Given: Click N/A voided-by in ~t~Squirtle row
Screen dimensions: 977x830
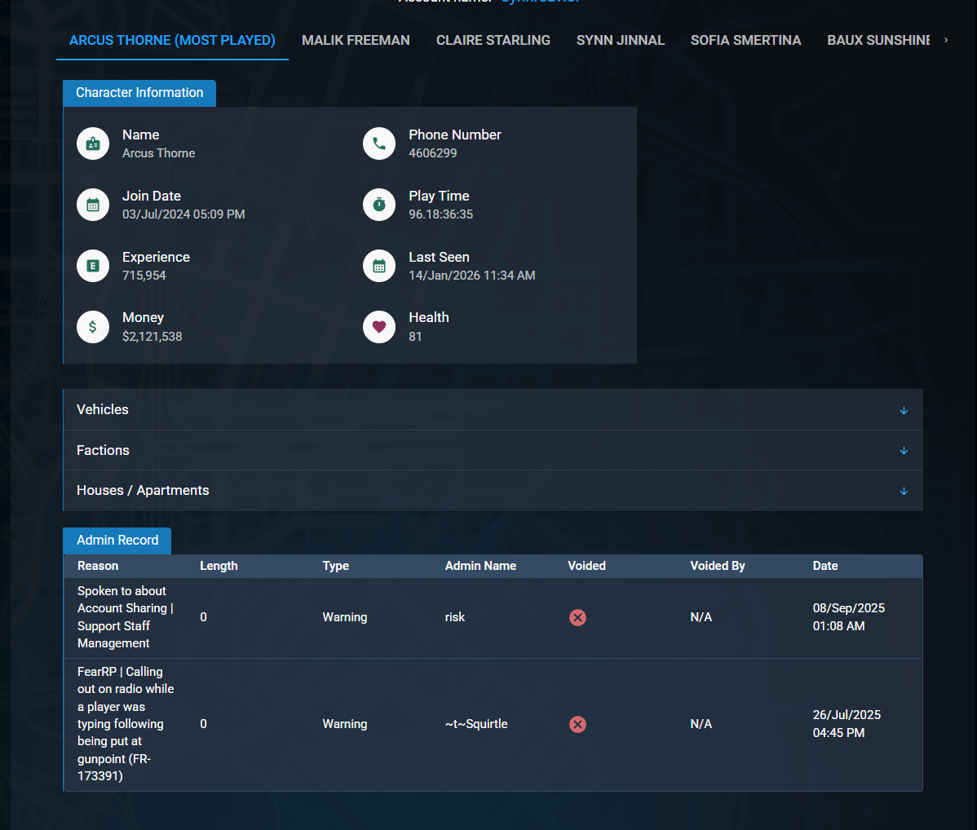Looking at the screenshot, I should tap(701, 724).
